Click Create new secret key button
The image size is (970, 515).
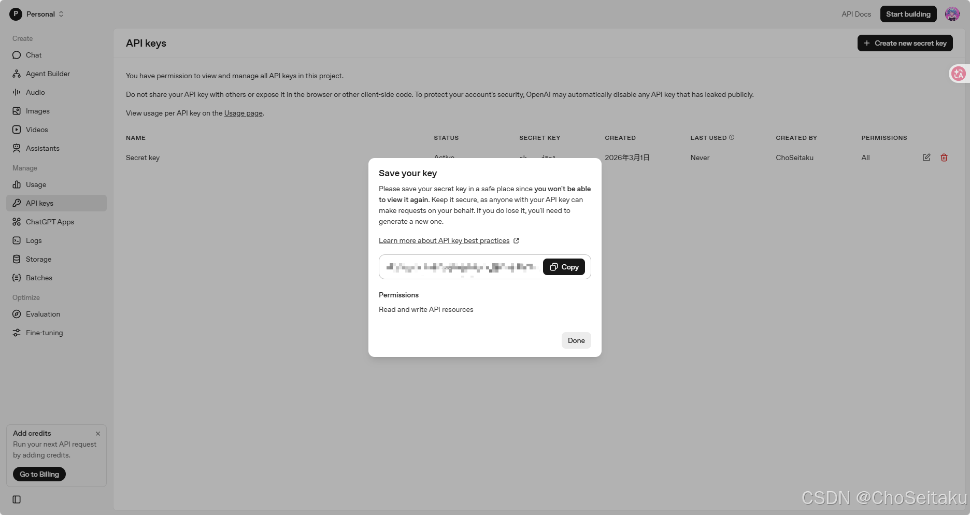905,43
